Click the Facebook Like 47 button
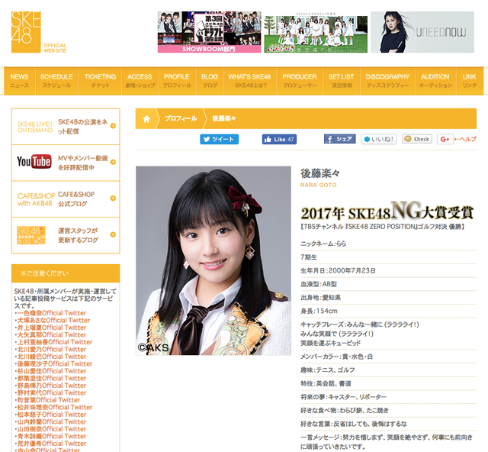Screen dimensions: 488x452 point(279,139)
